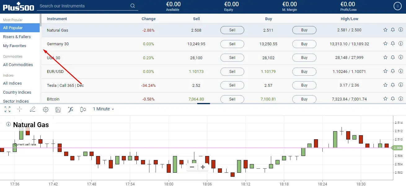Sort by Change column header

click(x=148, y=19)
